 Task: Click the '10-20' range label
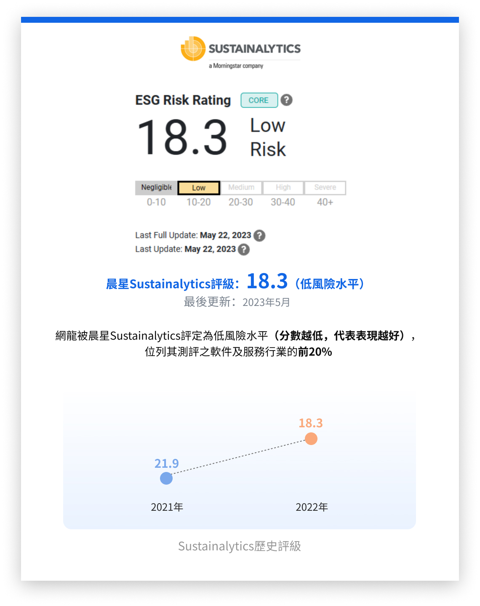coord(199,202)
